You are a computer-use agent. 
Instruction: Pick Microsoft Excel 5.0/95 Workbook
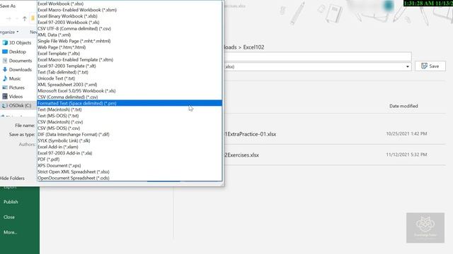point(130,91)
